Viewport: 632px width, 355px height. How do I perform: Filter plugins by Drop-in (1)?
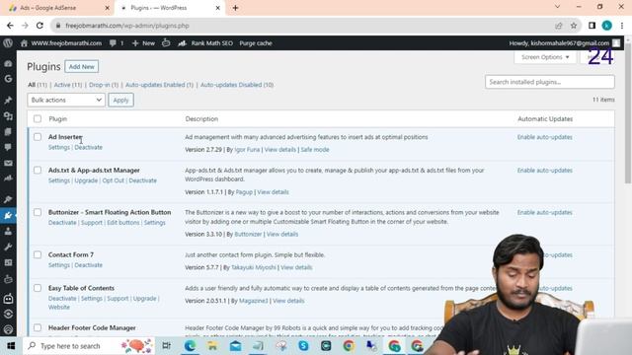click(x=104, y=85)
